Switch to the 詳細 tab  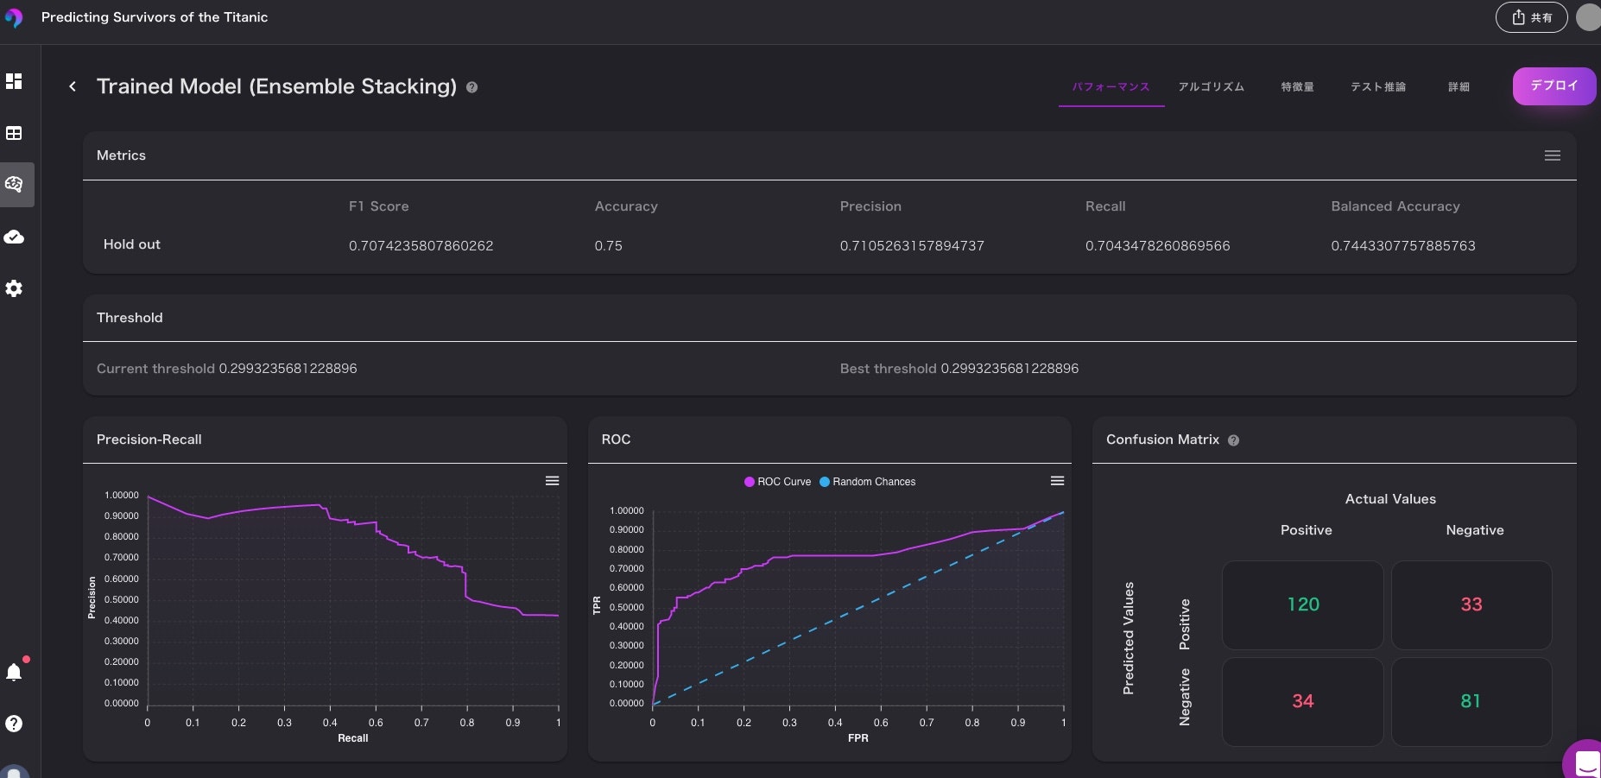tap(1459, 87)
